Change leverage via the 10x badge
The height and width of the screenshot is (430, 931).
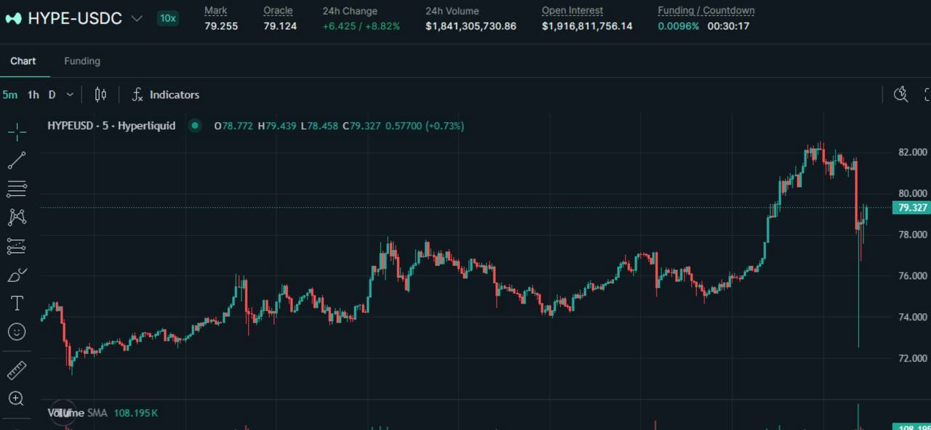pos(168,18)
